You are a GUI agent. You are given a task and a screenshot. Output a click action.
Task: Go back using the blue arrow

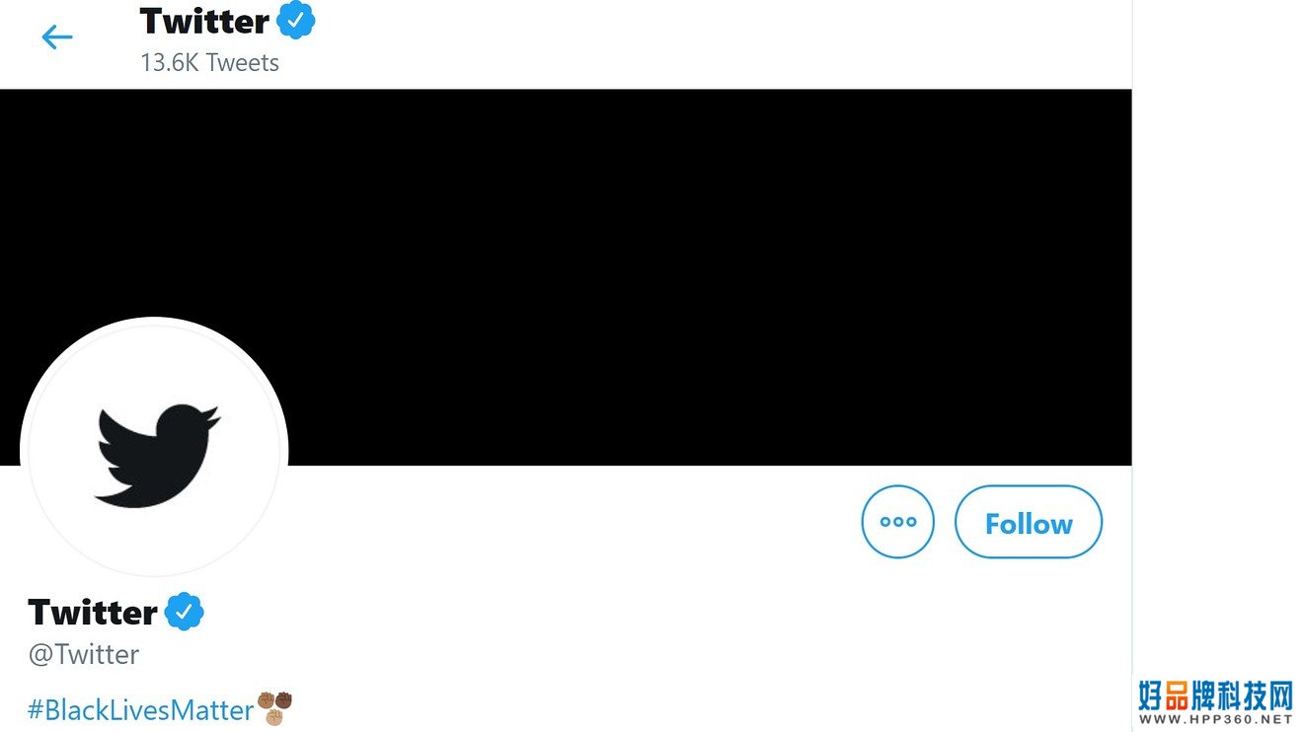coord(57,37)
